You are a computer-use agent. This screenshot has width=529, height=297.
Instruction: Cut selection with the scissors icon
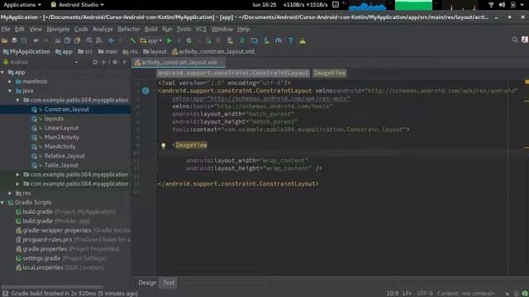click(58, 40)
